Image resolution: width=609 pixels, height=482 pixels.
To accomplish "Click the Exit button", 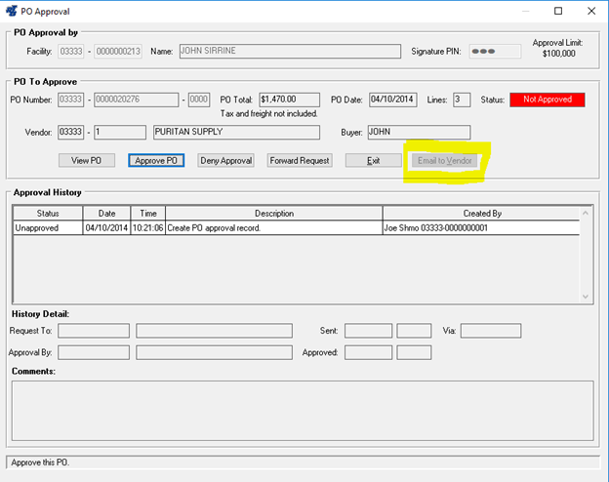I will coord(373,160).
